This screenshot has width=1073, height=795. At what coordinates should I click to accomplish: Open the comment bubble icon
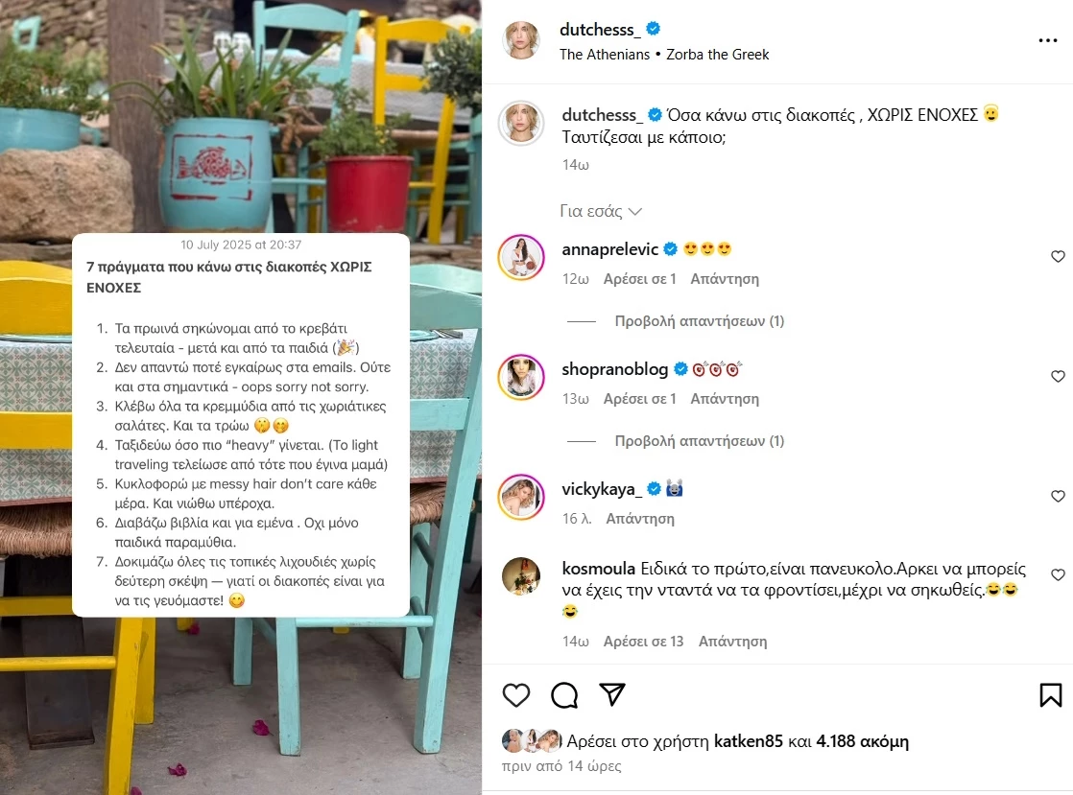(x=564, y=695)
